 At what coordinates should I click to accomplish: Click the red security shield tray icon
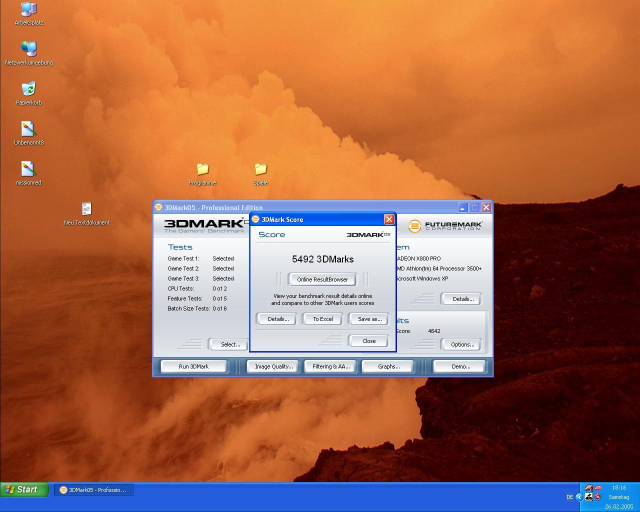tap(597, 497)
